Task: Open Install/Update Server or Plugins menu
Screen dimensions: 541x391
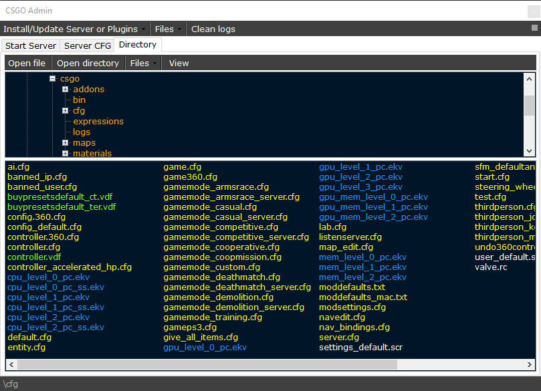Action: 74,29
